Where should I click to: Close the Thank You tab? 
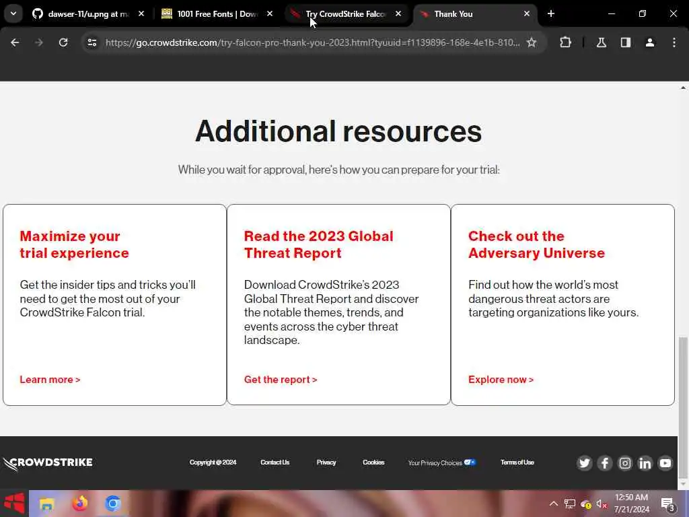point(527,14)
